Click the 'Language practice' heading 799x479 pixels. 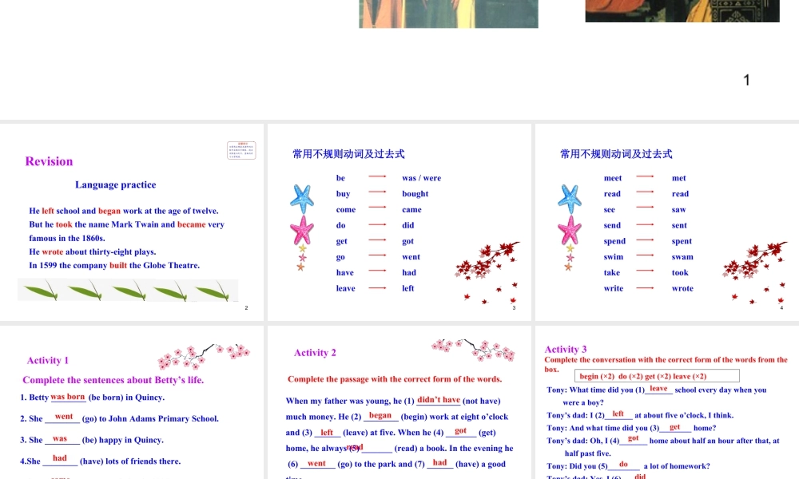116,184
